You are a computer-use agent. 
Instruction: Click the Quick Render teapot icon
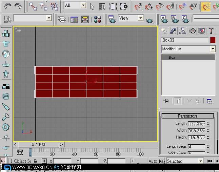tap(150, 21)
